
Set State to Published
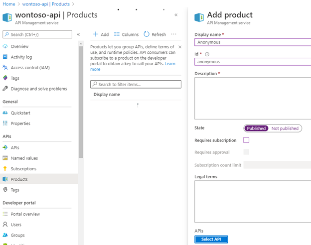click(x=256, y=128)
